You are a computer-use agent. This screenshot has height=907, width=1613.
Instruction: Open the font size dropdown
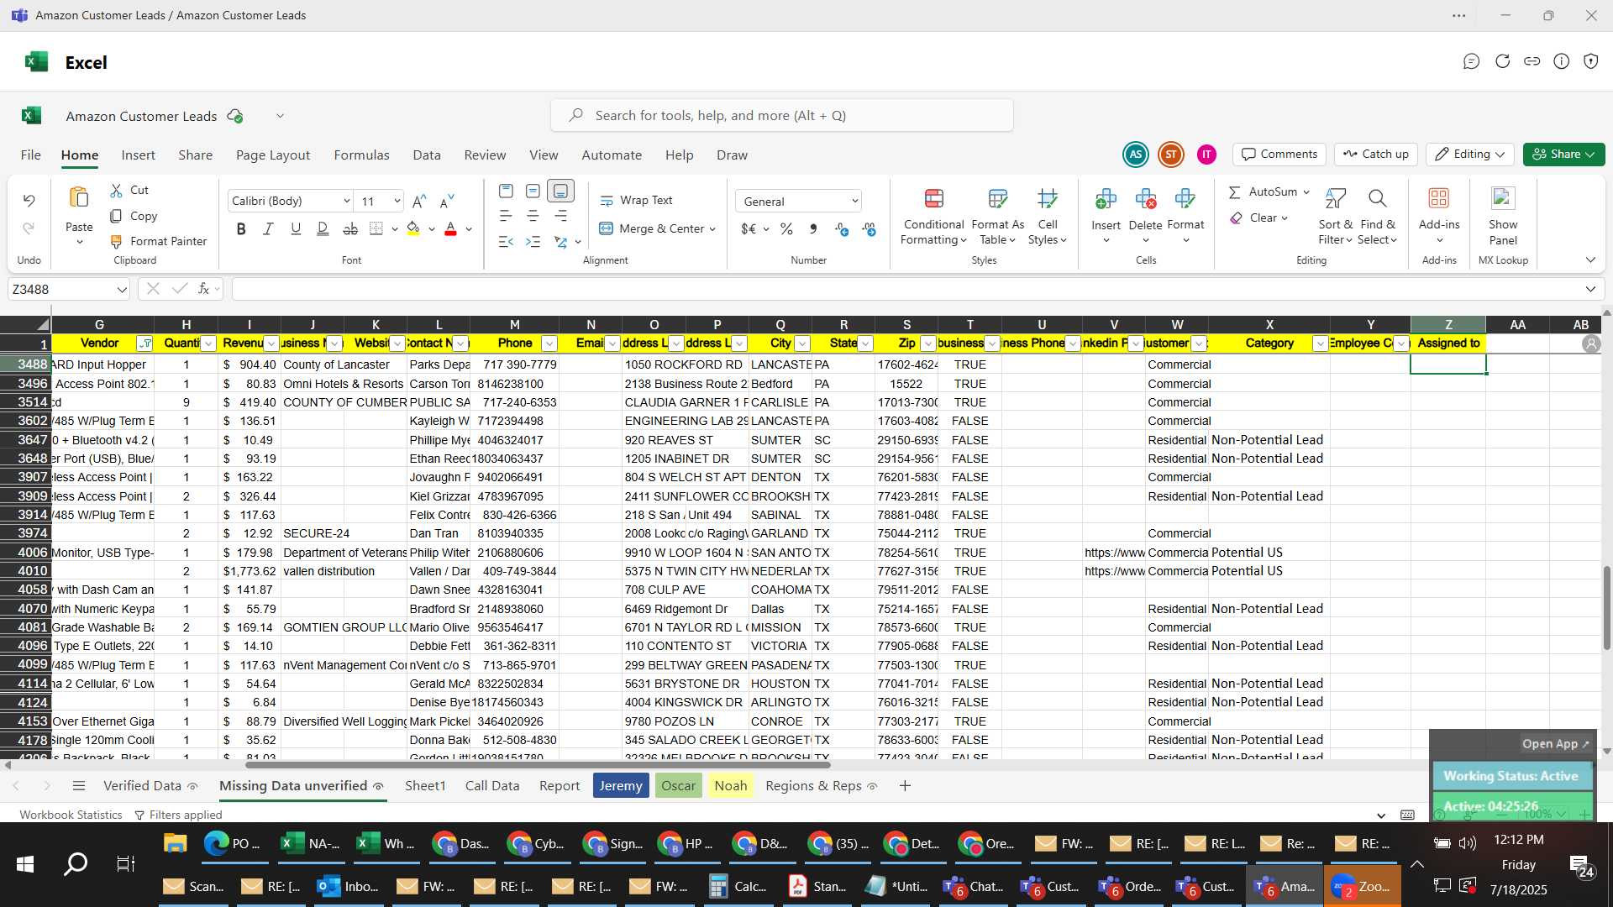pos(397,202)
